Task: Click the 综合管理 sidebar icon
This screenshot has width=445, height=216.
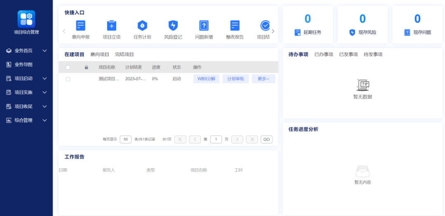Action: click(9, 120)
